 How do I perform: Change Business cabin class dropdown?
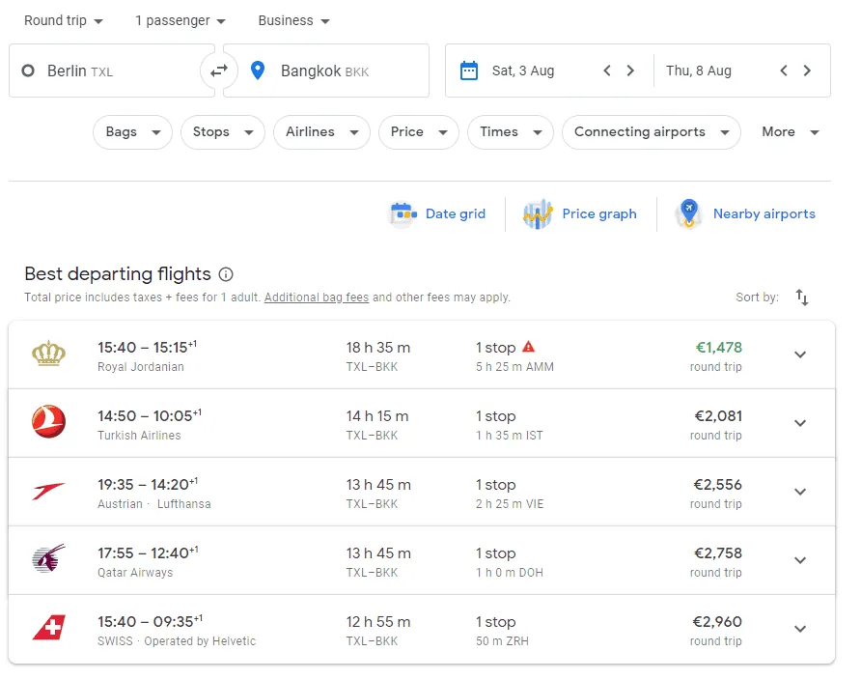293,20
